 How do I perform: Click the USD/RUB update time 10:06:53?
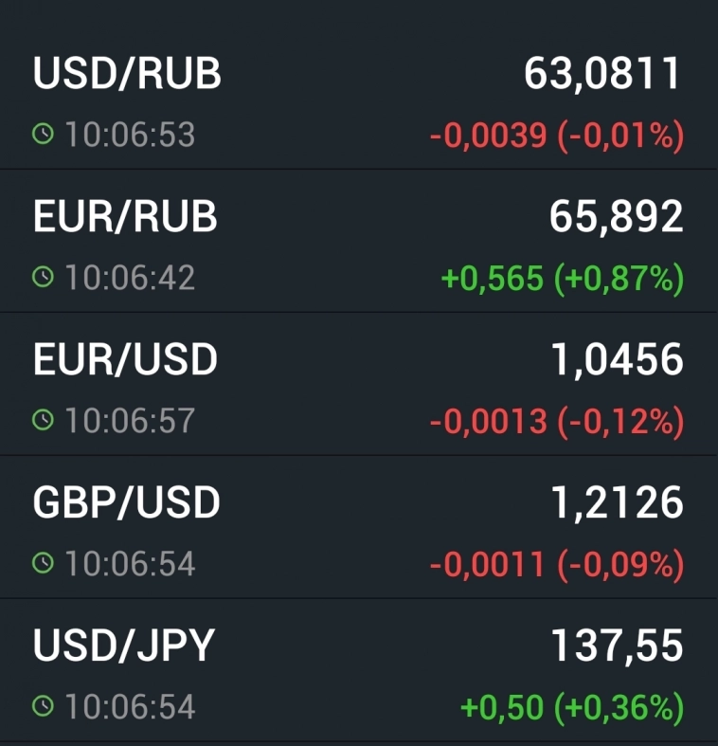click(x=130, y=135)
